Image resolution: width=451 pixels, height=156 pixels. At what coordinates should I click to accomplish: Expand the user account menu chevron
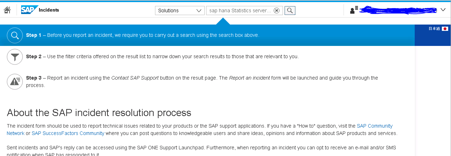(443, 10)
